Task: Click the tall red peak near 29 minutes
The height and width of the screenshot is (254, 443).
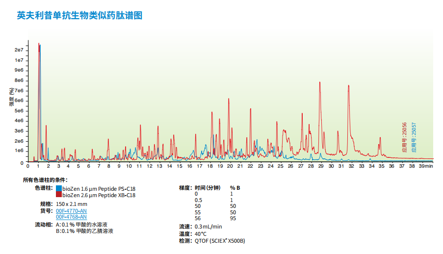Action: point(320,83)
